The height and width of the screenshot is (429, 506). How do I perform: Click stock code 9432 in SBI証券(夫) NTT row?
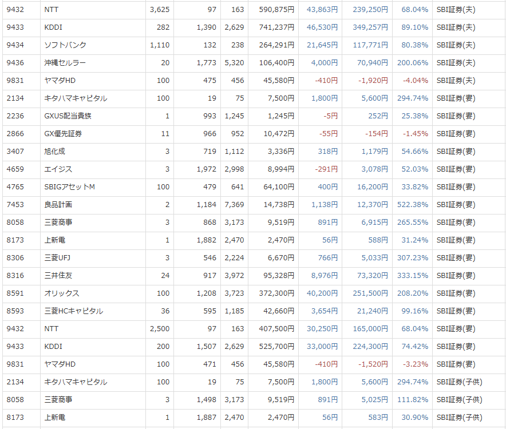[15, 10]
